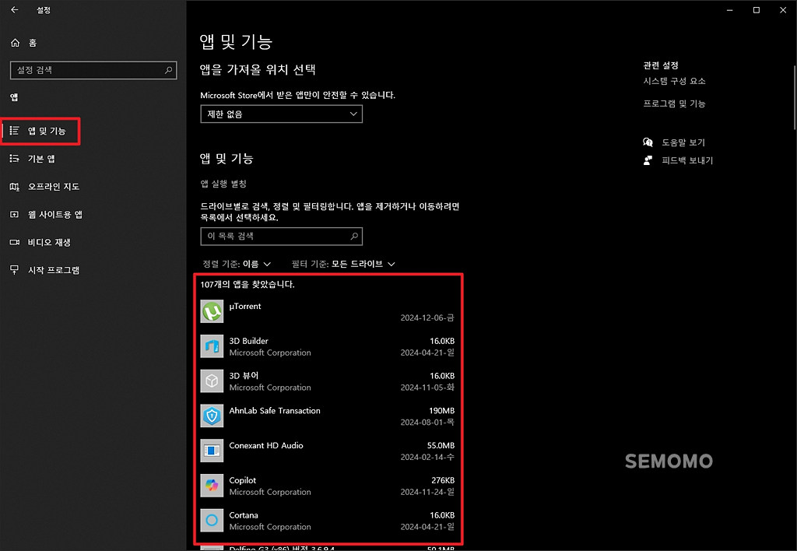Focus the 설정 검색 input field

click(93, 70)
